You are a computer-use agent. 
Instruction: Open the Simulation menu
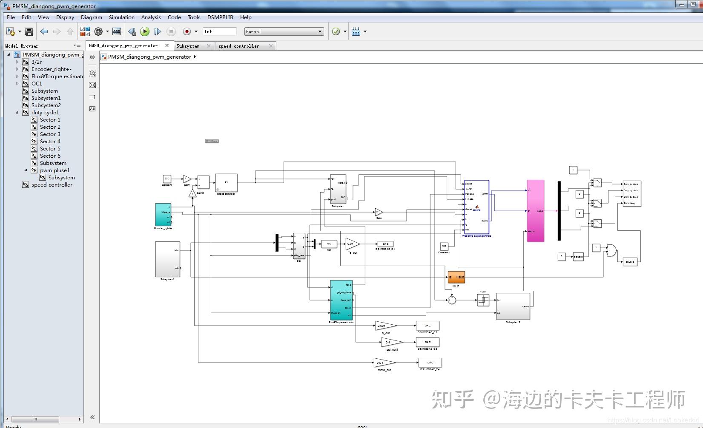[x=121, y=17]
